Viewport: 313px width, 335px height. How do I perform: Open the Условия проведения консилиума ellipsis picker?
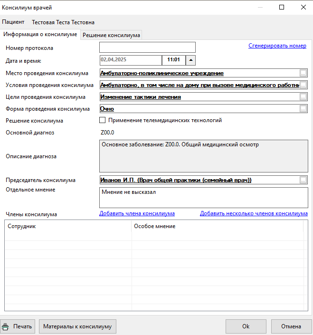[303, 85]
